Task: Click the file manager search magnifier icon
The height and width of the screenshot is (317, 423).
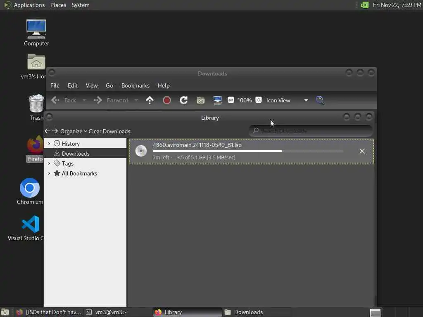Action: click(x=320, y=100)
